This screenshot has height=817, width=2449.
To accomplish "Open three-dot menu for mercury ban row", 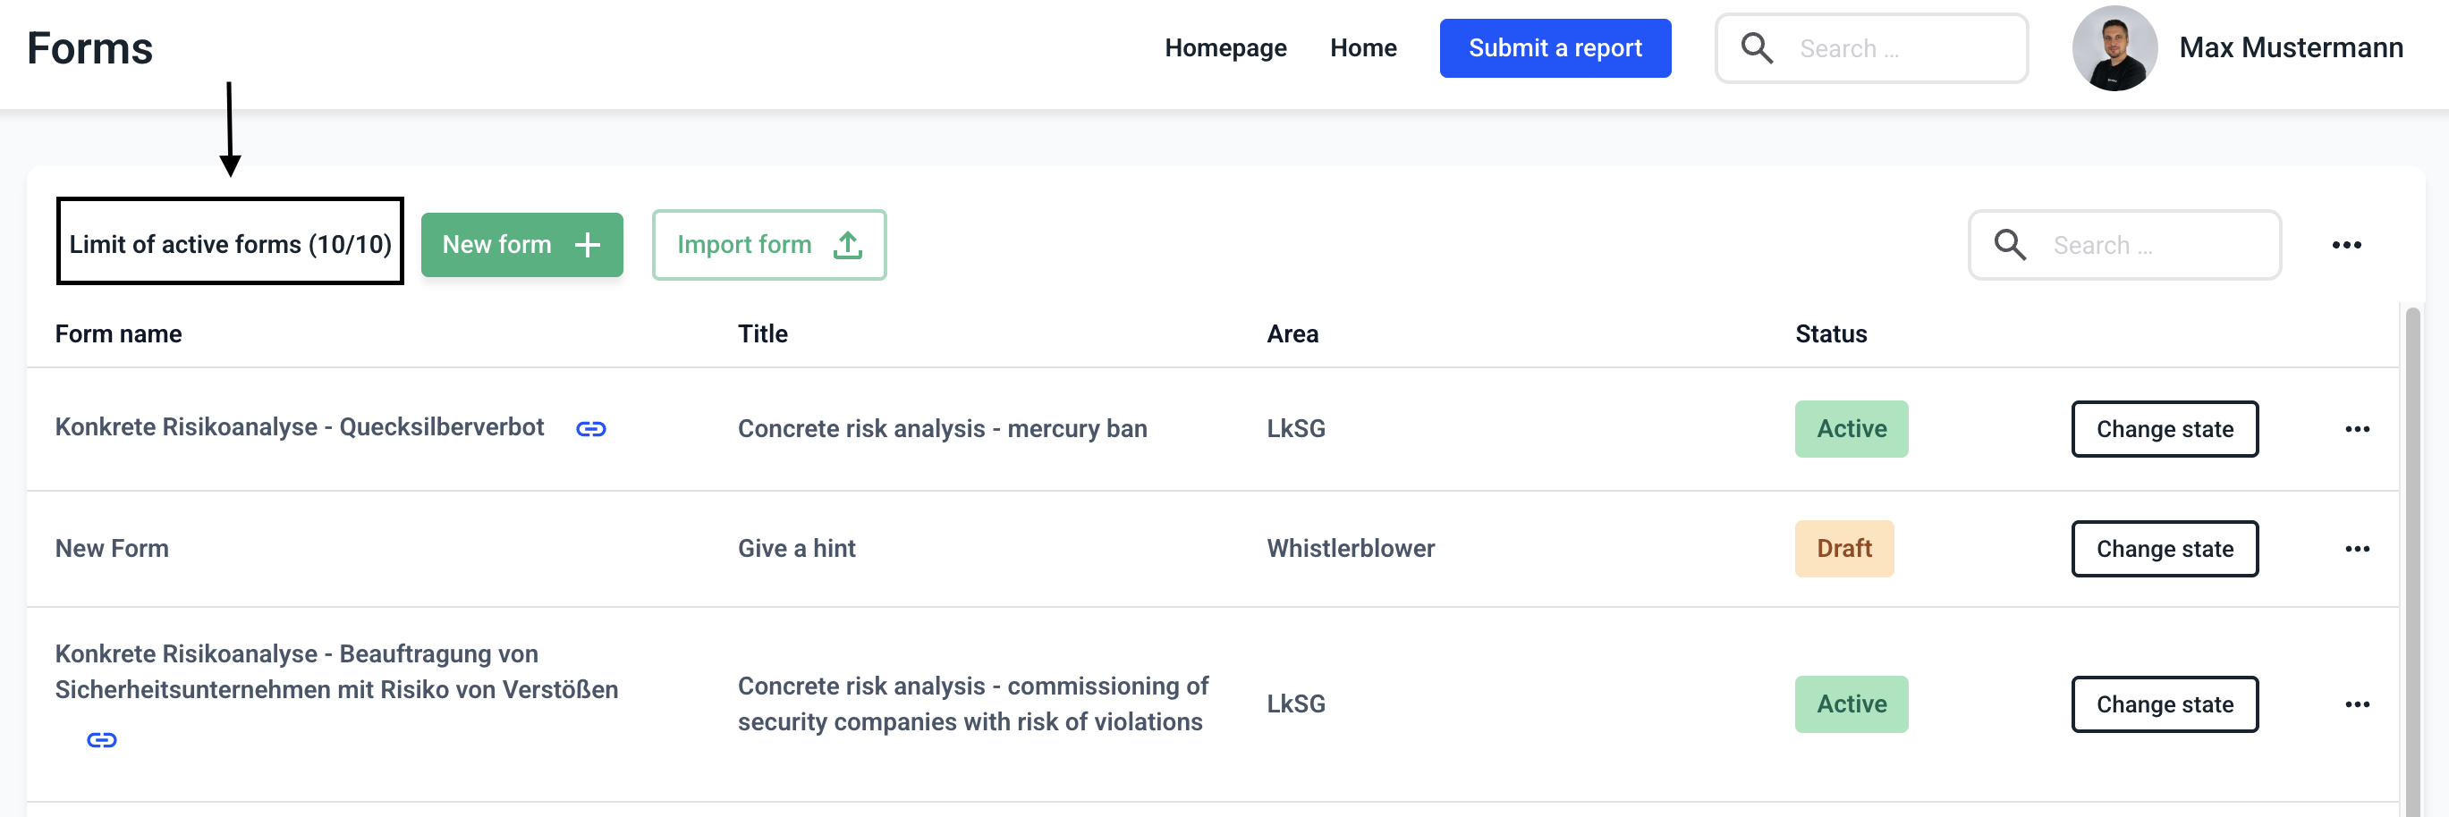I will (x=2356, y=429).
